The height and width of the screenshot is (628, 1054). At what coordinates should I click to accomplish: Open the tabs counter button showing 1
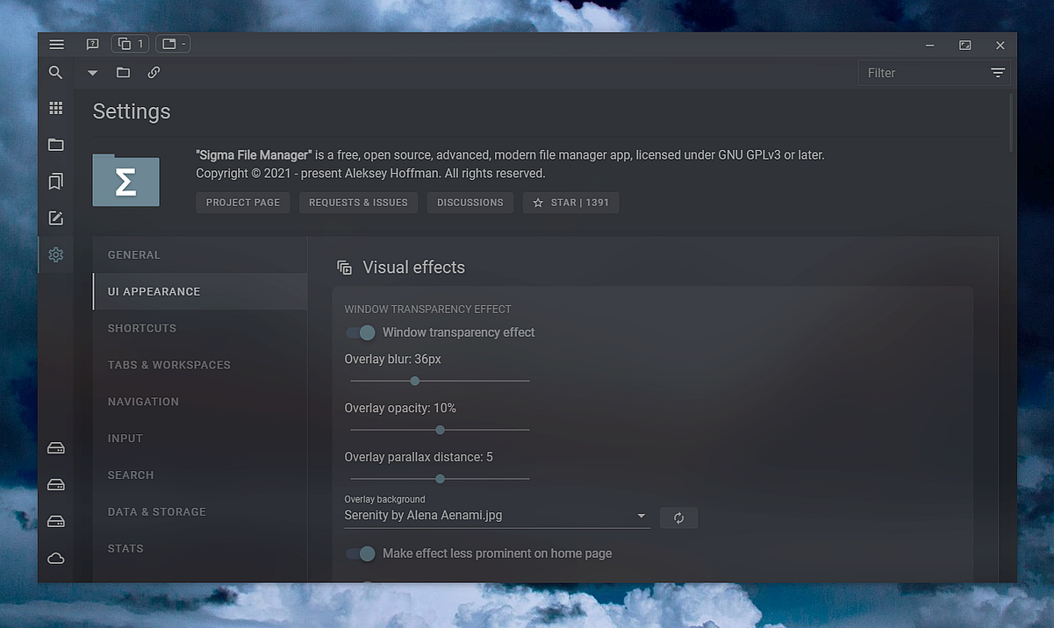[130, 44]
